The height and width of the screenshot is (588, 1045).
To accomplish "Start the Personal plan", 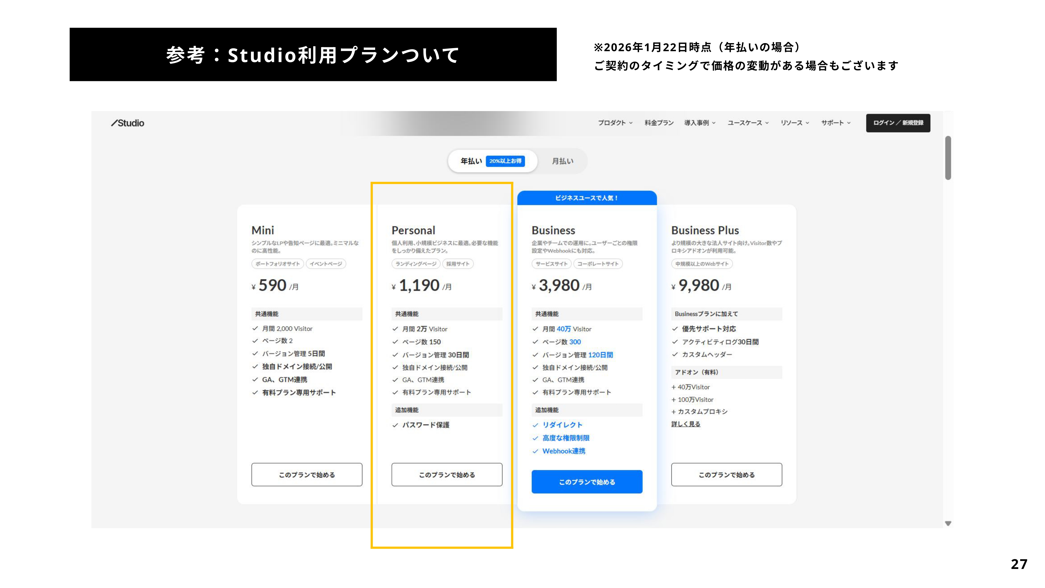I will click(x=447, y=474).
